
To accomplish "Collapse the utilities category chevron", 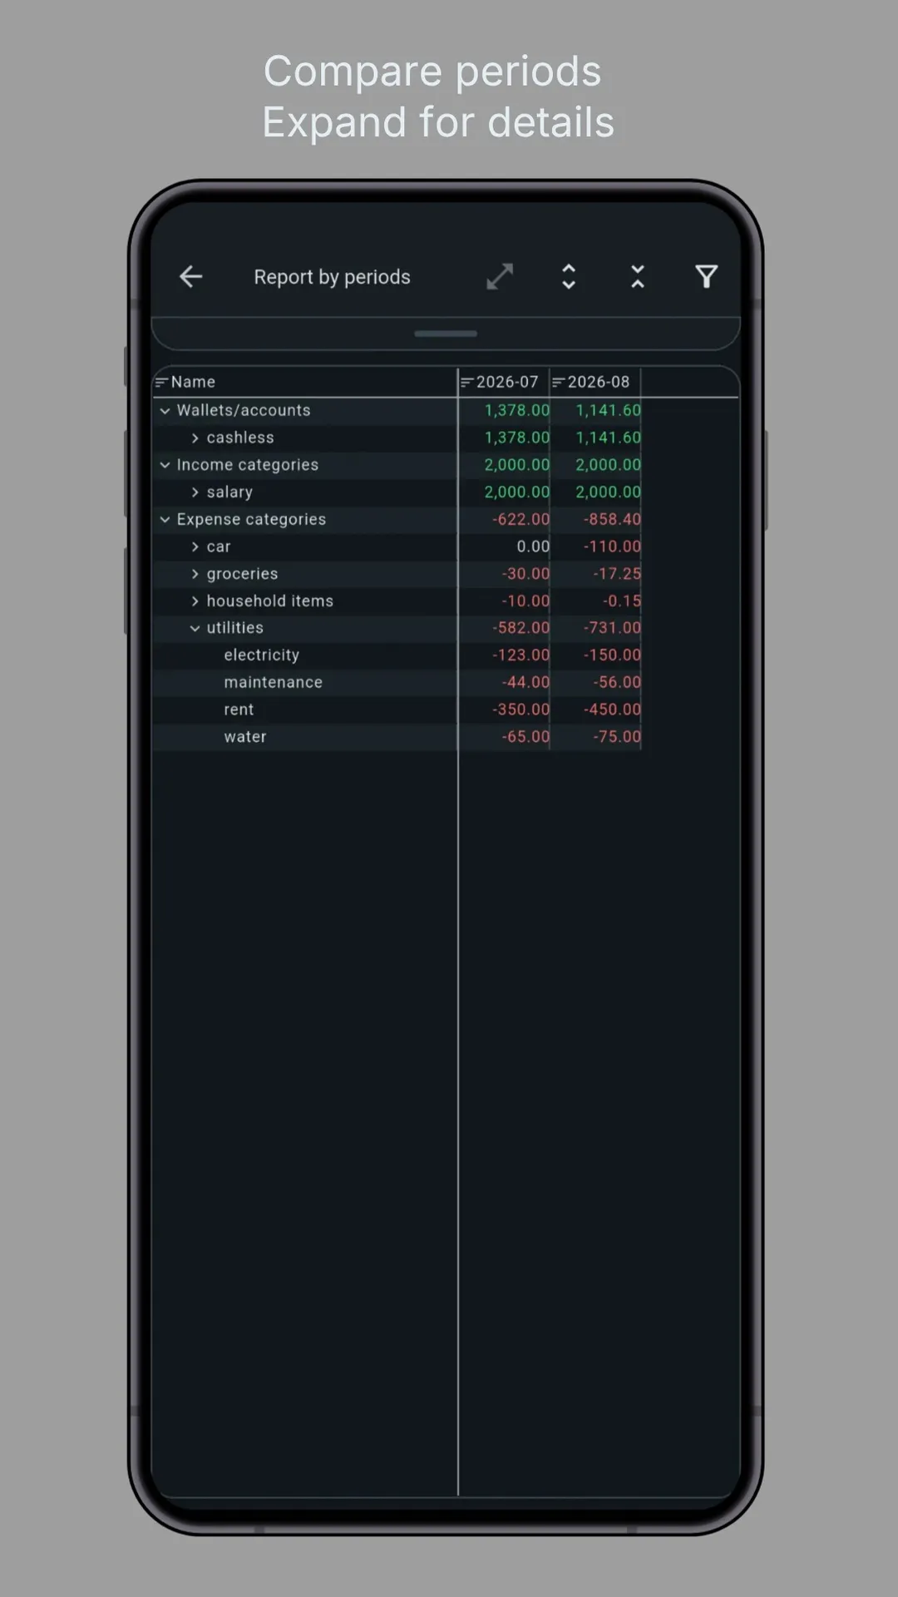I will pyautogui.click(x=195, y=629).
